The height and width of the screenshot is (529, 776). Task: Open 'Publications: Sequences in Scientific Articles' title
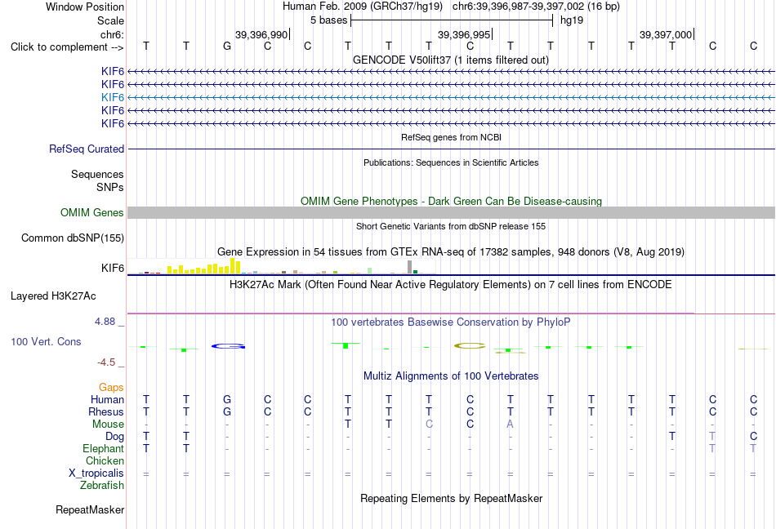[x=451, y=162]
